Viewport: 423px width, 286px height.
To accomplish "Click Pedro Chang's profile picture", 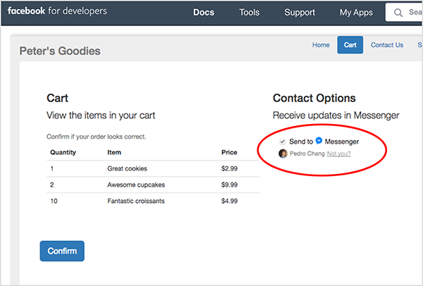I will click(283, 154).
